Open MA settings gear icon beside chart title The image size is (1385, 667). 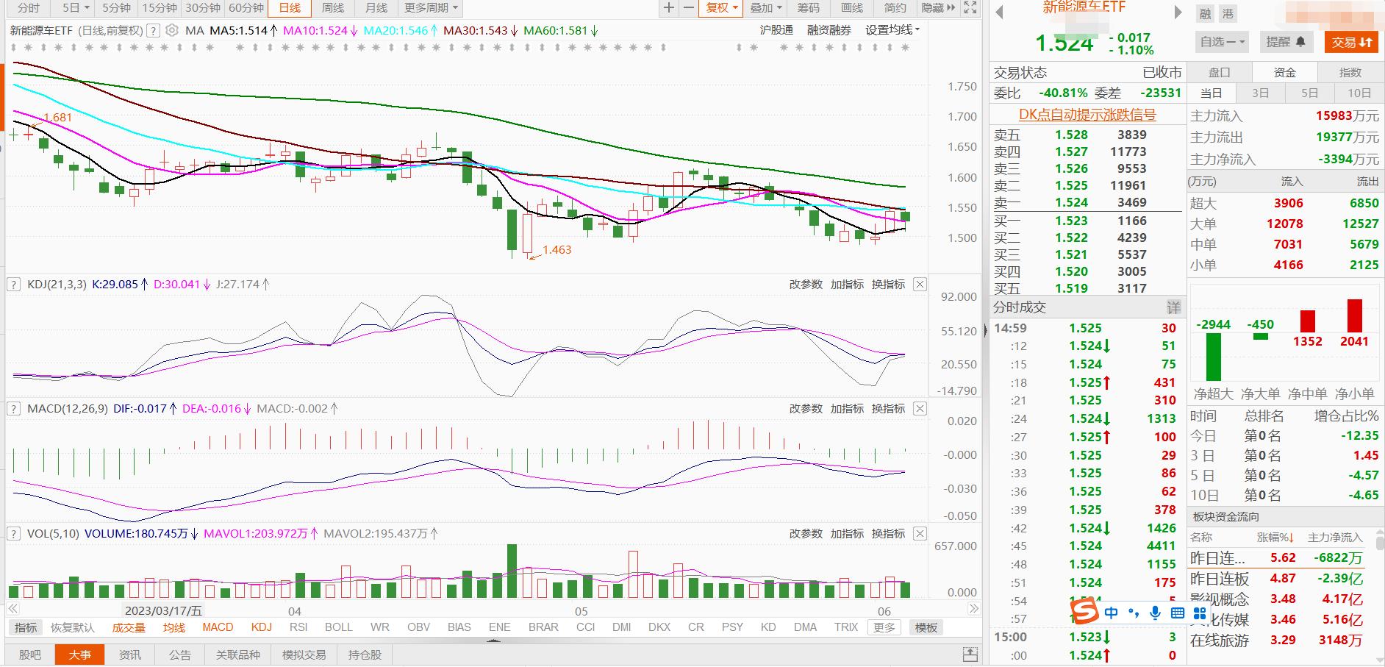click(x=172, y=30)
